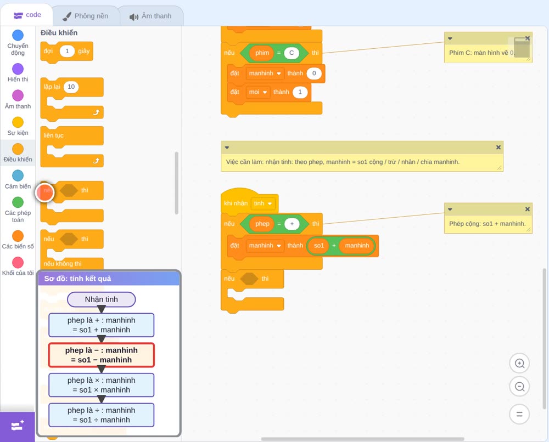The height and width of the screenshot is (442, 549).
Task: Click the 10 field in 'lặp lại' block
Action: [x=71, y=87]
